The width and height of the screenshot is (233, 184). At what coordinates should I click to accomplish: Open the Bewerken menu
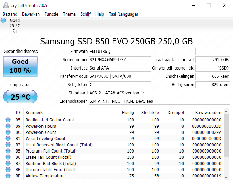pyautogui.click(x=31, y=14)
